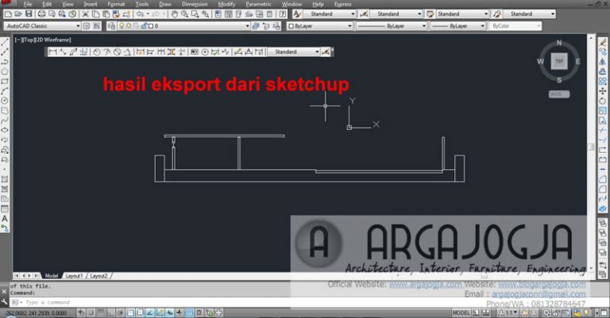
Task: Open the color control ByLayer swatch dropdown
Action: 320,26
